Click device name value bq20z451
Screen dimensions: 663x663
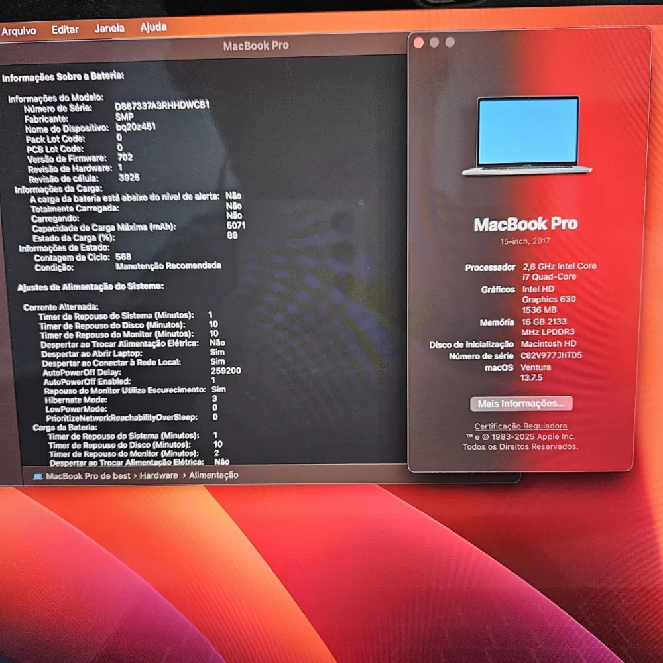(x=136, y=127)
